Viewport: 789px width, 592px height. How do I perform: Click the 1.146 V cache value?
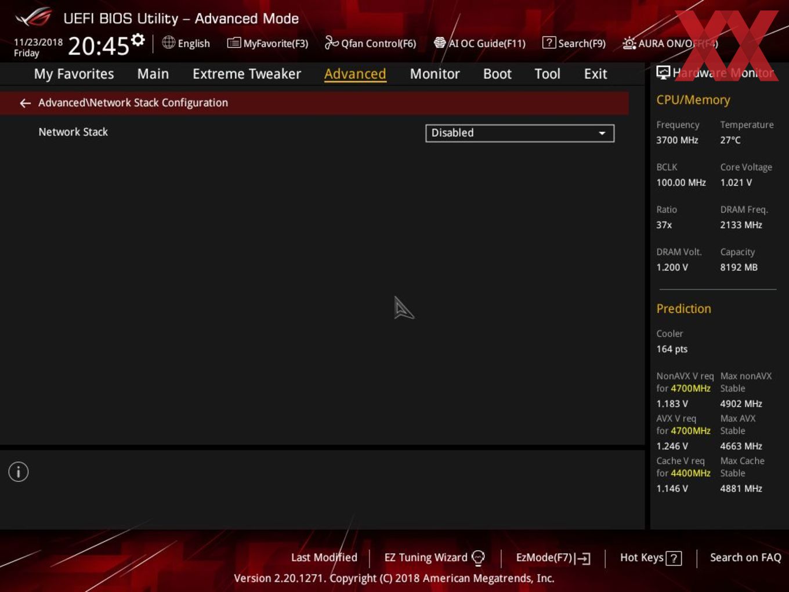point(672,488)
